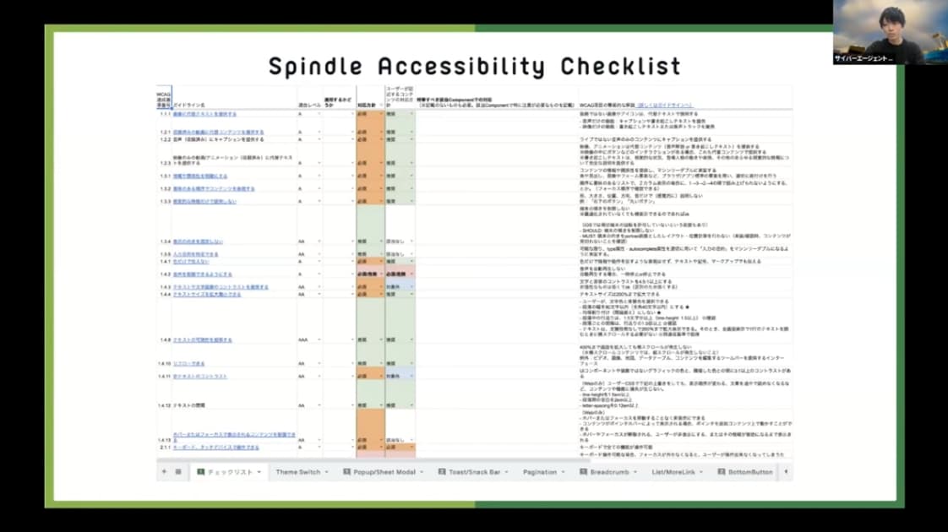Open the Breadcrumb sheet tab
The image size is (948, 532).
pos(609,472)
